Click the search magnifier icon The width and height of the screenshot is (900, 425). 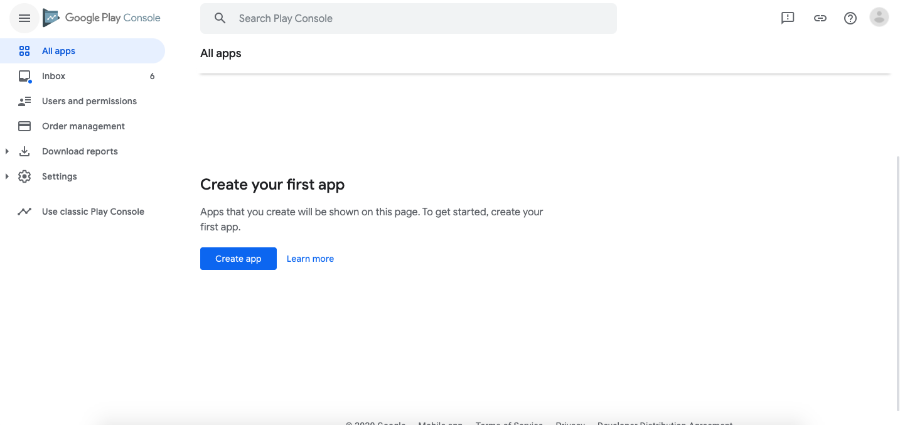coord(220,18)
